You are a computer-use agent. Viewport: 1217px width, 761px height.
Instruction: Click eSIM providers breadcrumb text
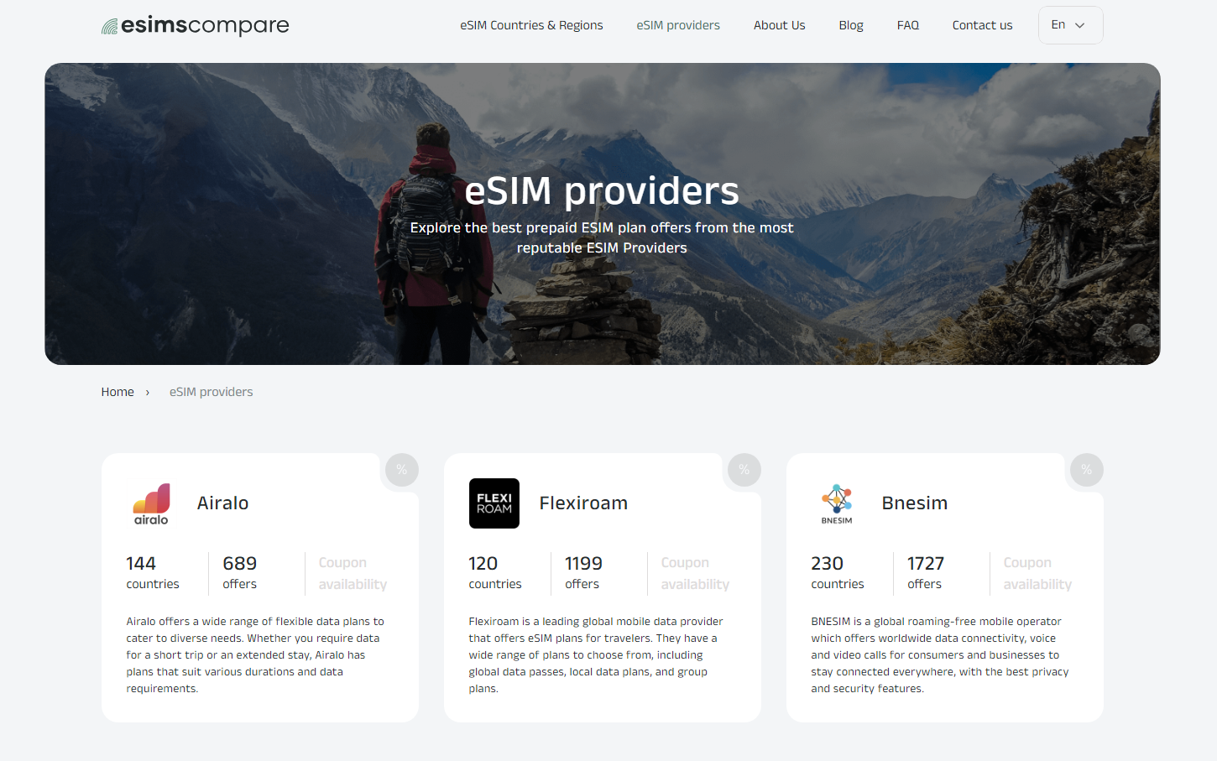tap(211, 392)
